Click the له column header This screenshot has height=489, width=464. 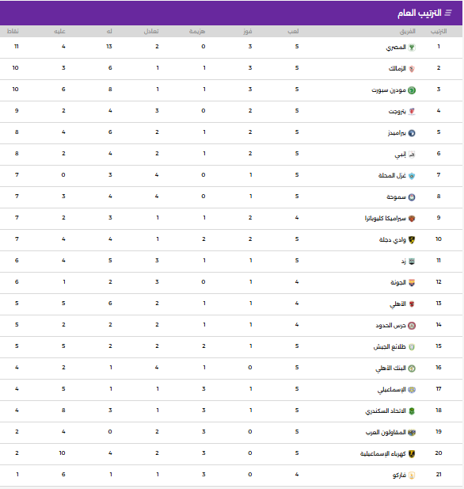109,31
